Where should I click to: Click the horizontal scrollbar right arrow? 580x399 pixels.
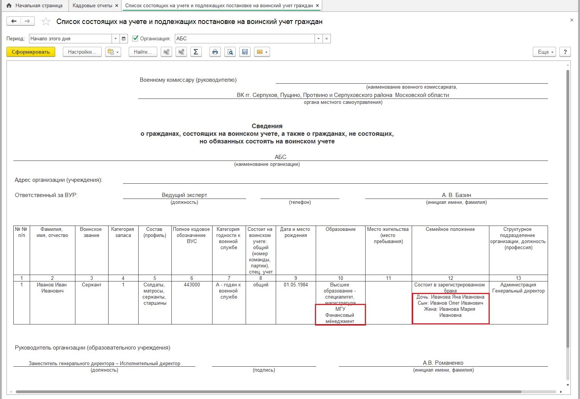point(561,391)
